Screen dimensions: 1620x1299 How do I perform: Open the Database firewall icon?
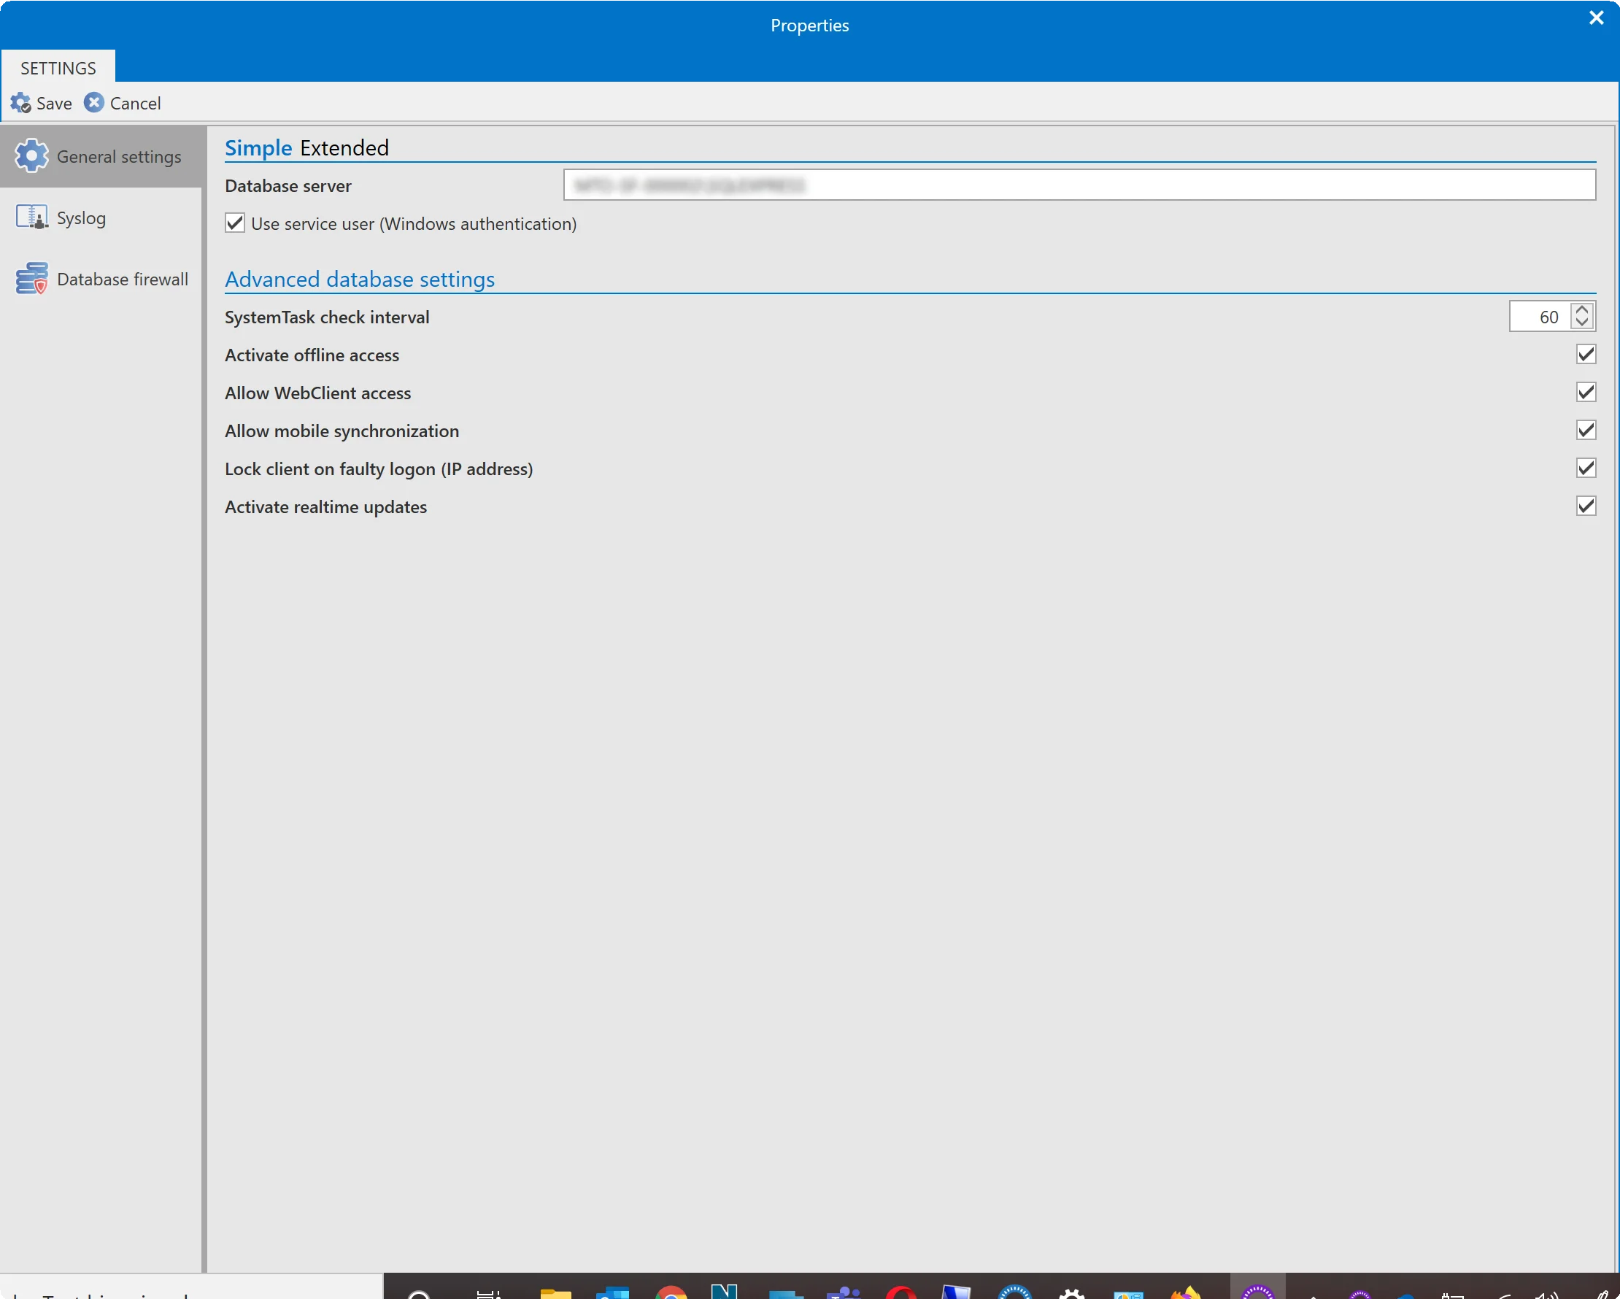(31, 278)
